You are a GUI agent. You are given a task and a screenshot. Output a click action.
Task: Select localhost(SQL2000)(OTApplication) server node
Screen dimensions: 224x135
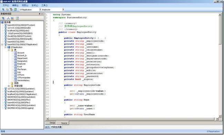[x=22, y=94]
